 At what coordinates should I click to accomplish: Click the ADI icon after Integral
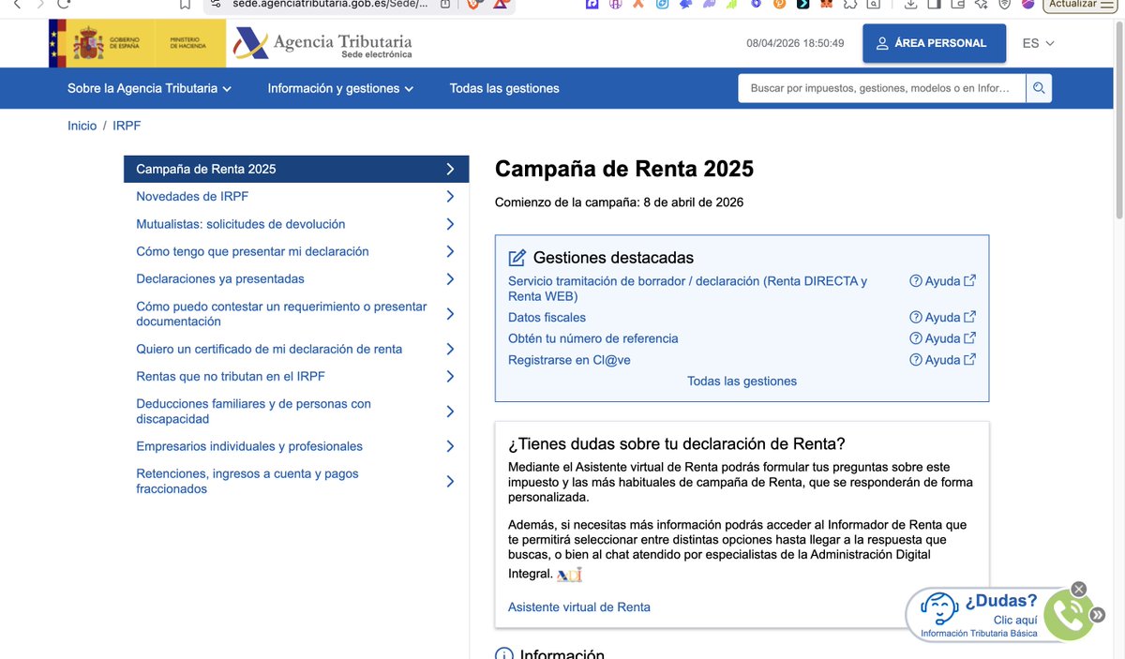[x=569, y=575]
